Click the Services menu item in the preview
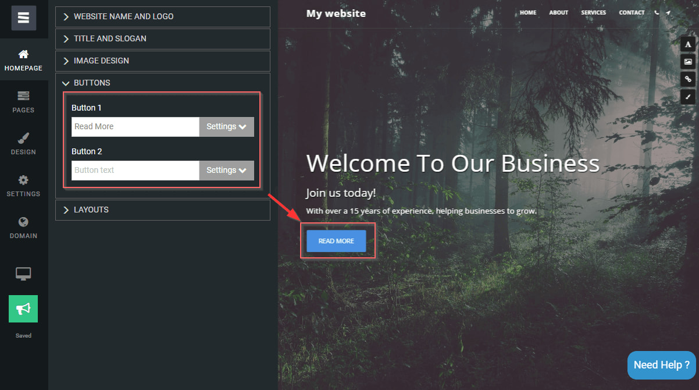 (x=593, y=13)
